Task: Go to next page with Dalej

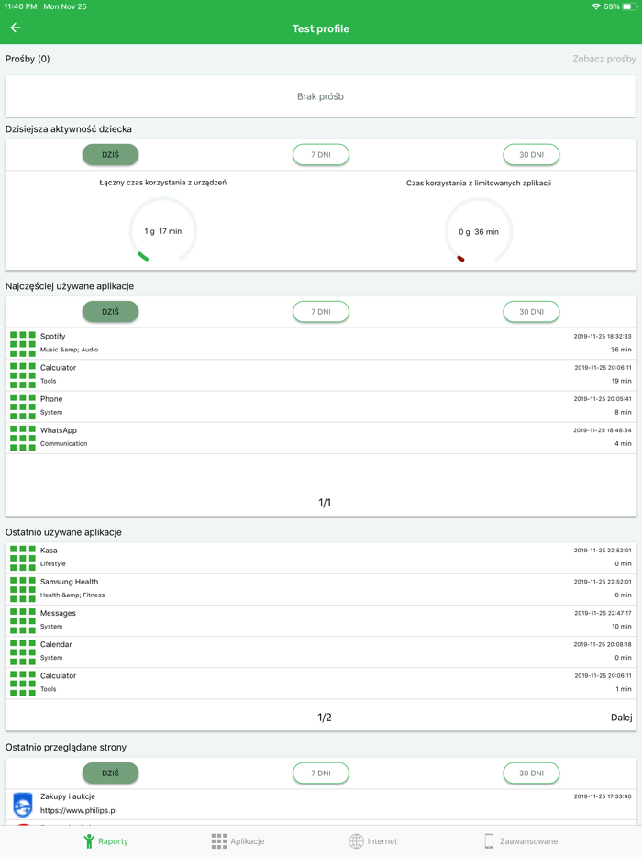Action: (x=621, y=718)
